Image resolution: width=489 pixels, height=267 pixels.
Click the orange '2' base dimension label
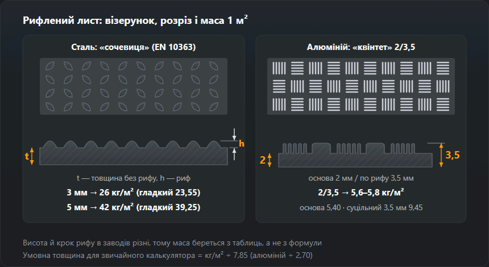(x=263, y=160)
